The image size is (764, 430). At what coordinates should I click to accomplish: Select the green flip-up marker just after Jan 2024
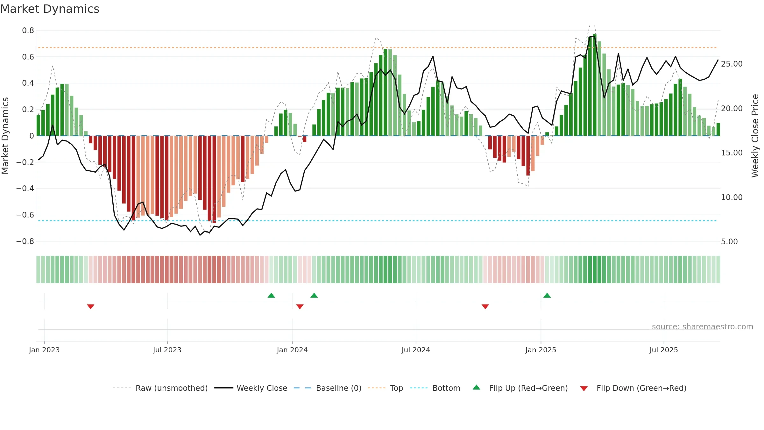coord(314,295)
